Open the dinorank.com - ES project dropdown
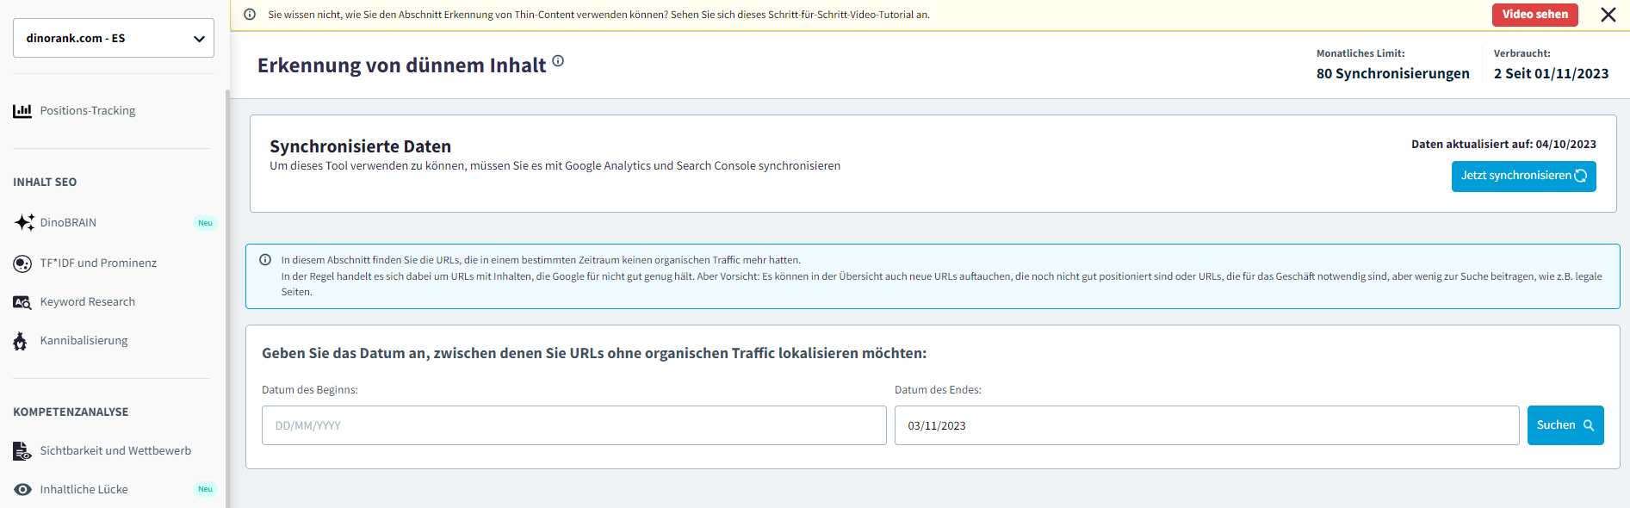Image resolution: width=1630 pixels, height=508 pixels. [114, 38]
